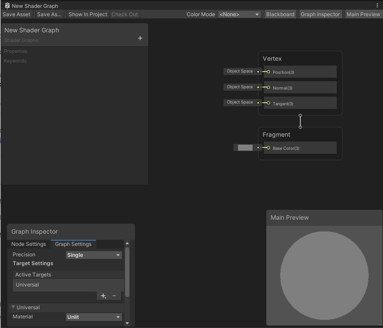
Task: Click the Properties category in Blackboard
Action: [x=16, y=51]
